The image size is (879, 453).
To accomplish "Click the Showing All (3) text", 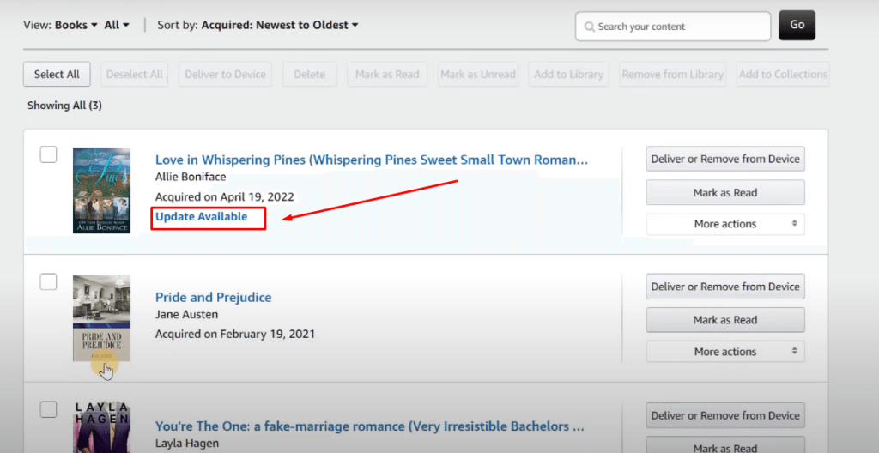I will coord(64,106).
